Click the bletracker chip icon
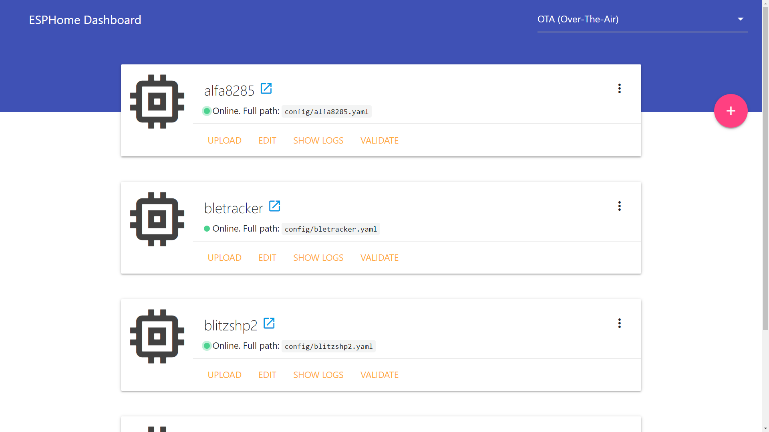Viewport: 769px width, 432px height. [157, 219]
